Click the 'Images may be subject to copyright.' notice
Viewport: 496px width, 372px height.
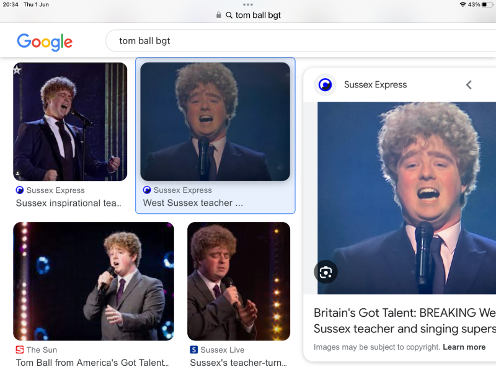click(x=377, y=347)
